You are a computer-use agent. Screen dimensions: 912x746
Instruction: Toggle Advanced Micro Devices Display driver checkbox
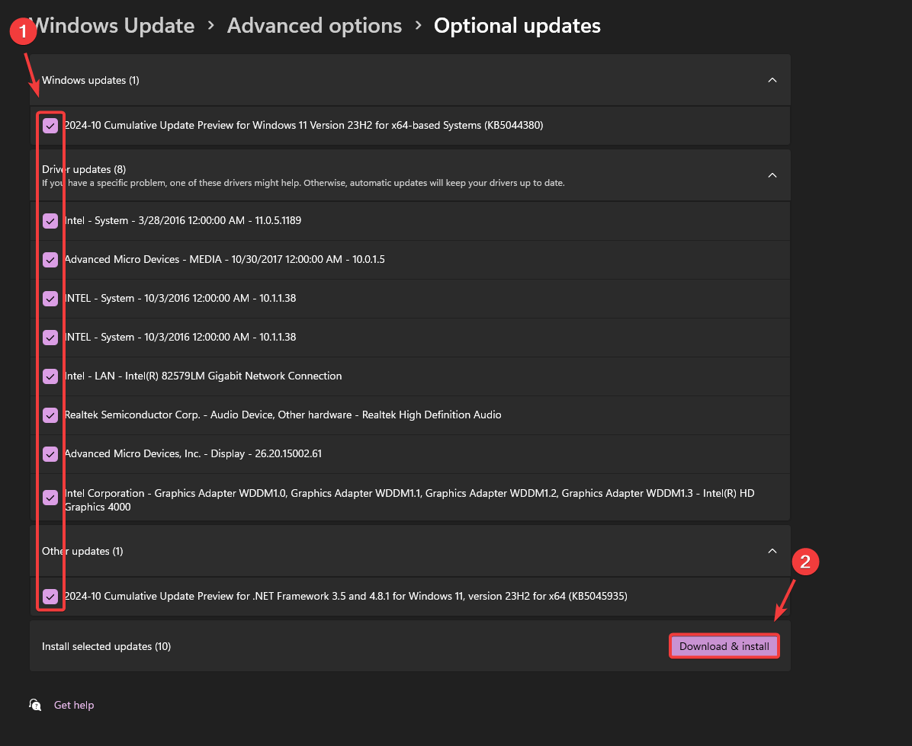coord(50,454)
